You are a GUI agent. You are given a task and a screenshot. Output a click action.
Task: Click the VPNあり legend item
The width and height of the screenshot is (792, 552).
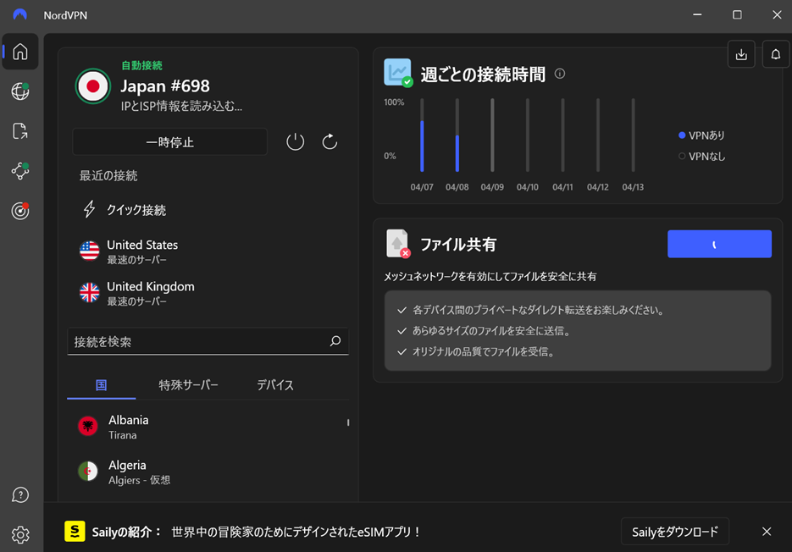pos(701,135)
